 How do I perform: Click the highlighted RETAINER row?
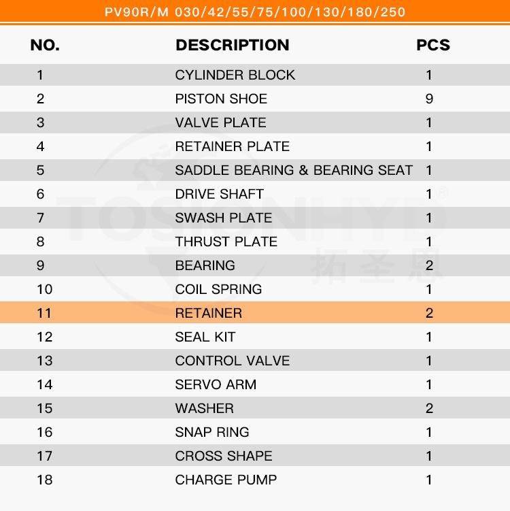[255, 313]
